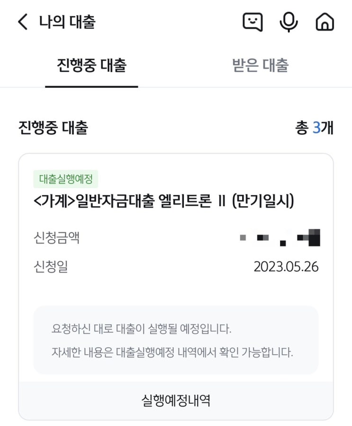Open 실행예정내역 button
The width and height of the screenshot is (352, 426).
[176, 401]
